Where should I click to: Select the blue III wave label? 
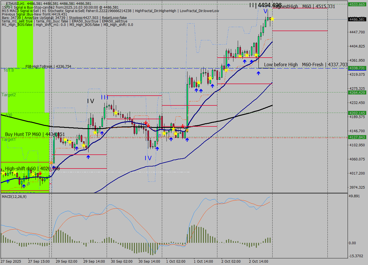coord(104,97)
